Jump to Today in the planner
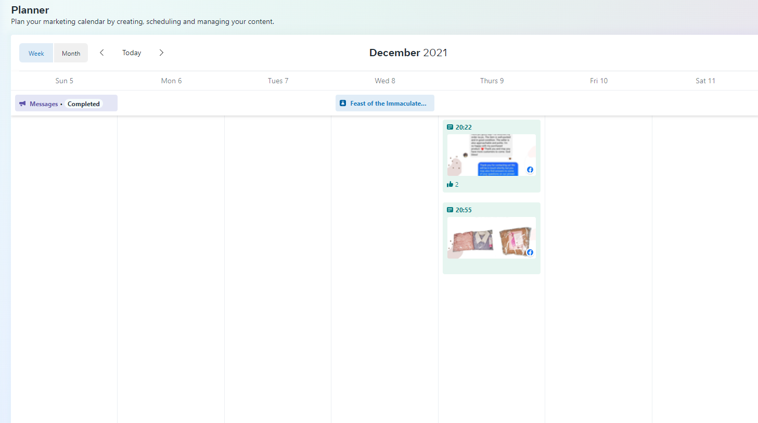Screen dimensions: 758x423 (132, 53)
